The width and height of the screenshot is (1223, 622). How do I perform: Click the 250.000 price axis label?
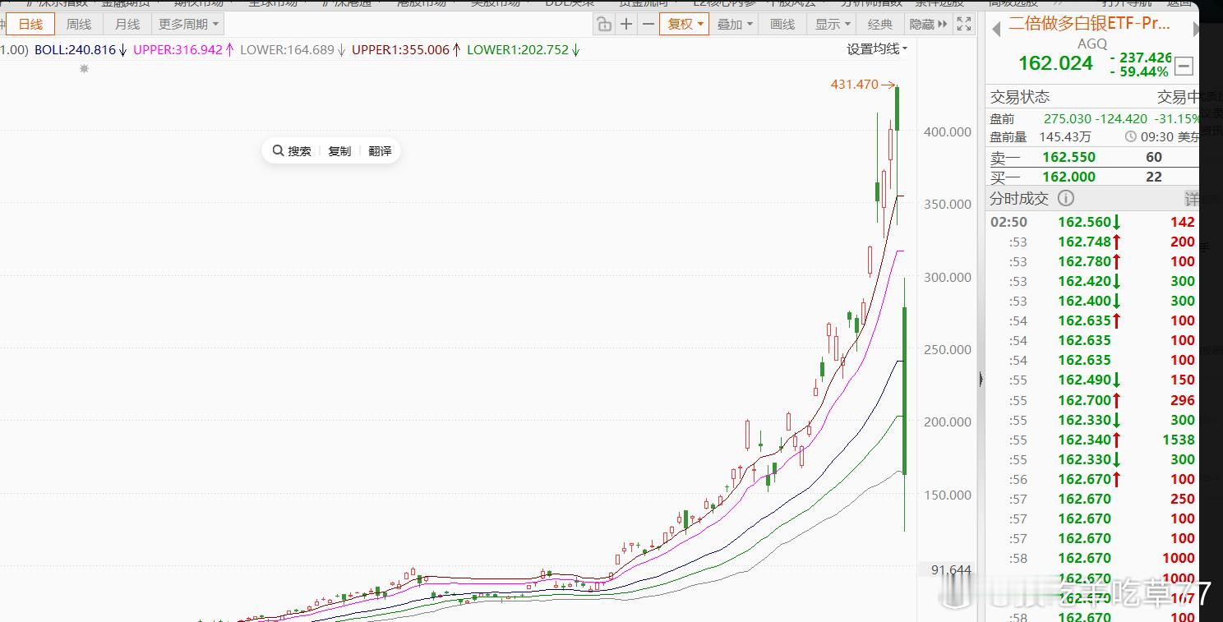(x=947, y=349)
